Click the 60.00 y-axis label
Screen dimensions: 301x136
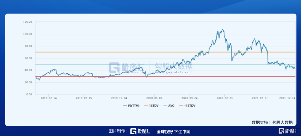pyautogui.click(x=28, y=58)
